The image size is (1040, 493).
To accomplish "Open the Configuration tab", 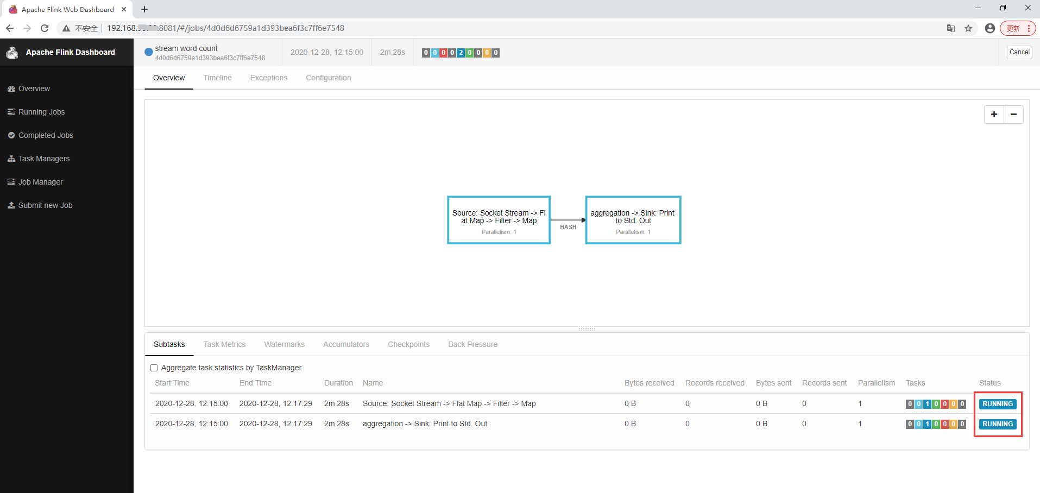I will pos(328,78).
